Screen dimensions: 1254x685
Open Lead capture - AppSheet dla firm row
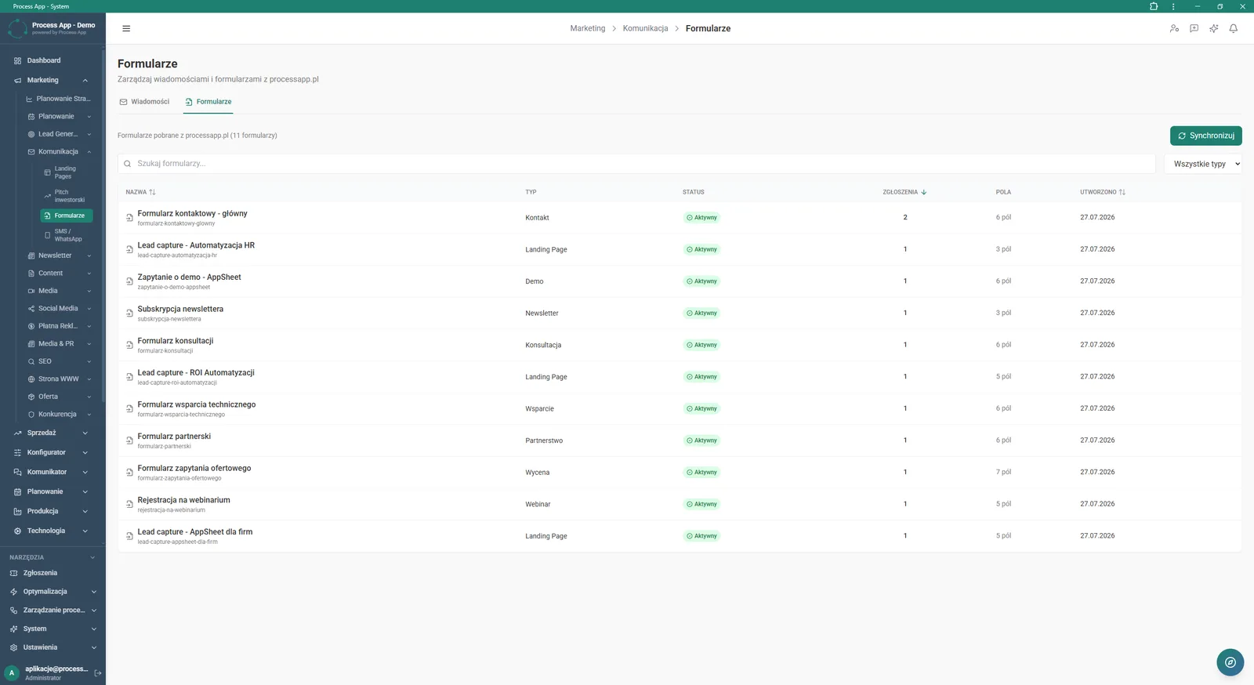coord(680,536)
